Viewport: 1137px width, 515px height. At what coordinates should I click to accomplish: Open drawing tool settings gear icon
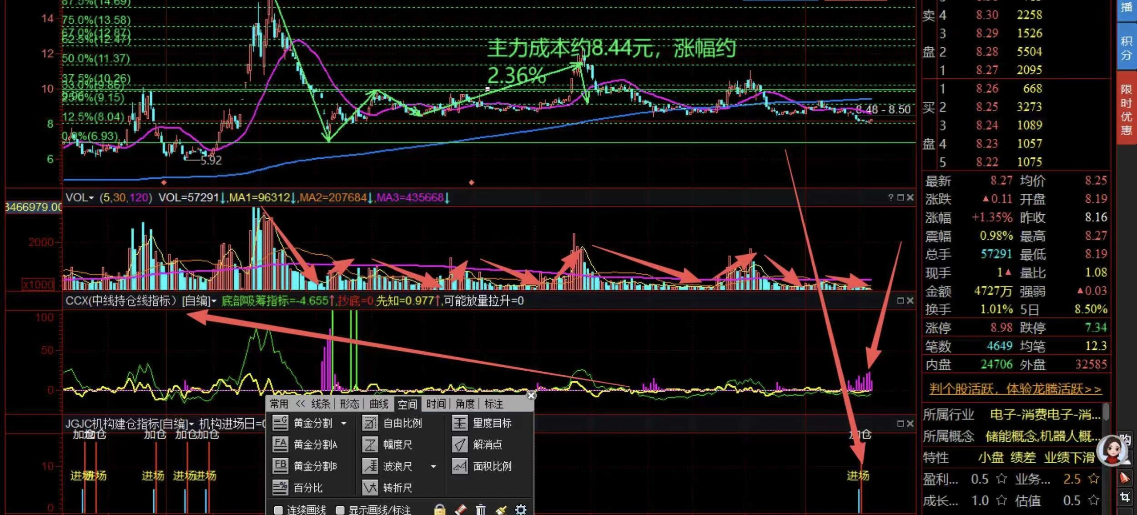coord(521,510)
